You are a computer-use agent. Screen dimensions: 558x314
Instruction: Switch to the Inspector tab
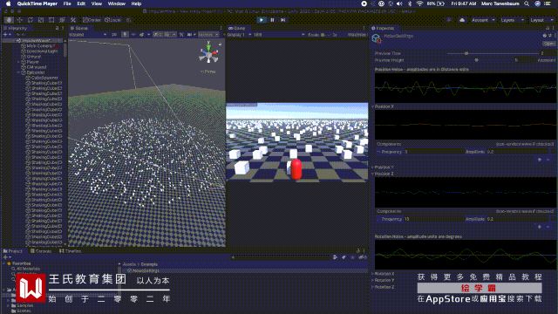tap(383, 28)
